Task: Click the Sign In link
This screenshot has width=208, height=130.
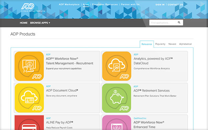Action: pyautogui.click(x=160, y=5)
